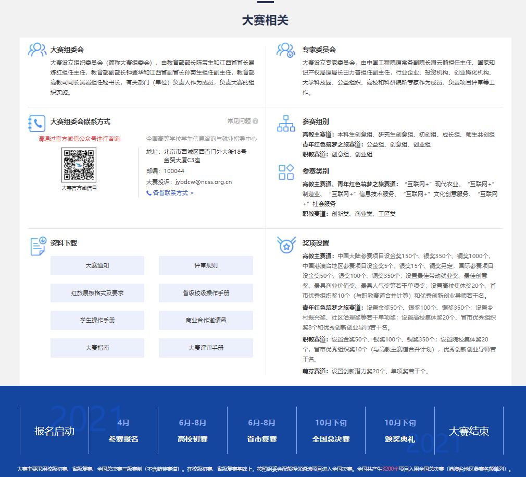Click the 参赛类别 grid icon

pos(286,172)
